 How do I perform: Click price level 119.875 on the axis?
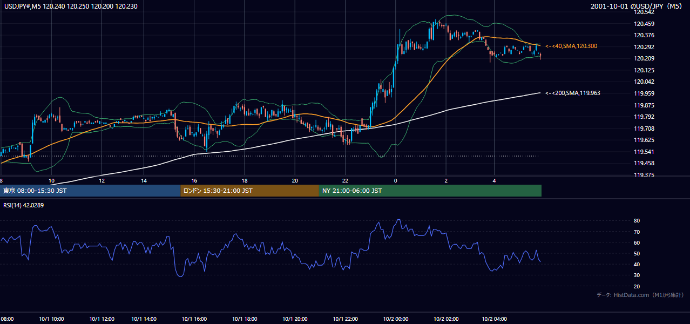pos(644,105)
